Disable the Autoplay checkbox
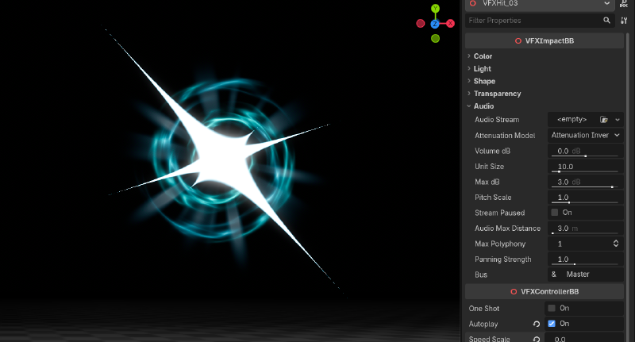 [552, 324]
